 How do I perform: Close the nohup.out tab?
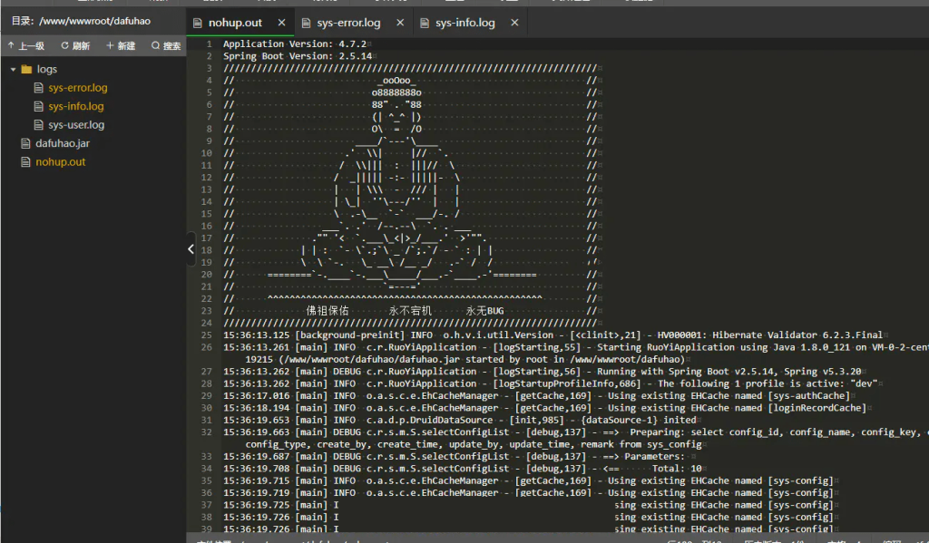click(x=281, y=23)
